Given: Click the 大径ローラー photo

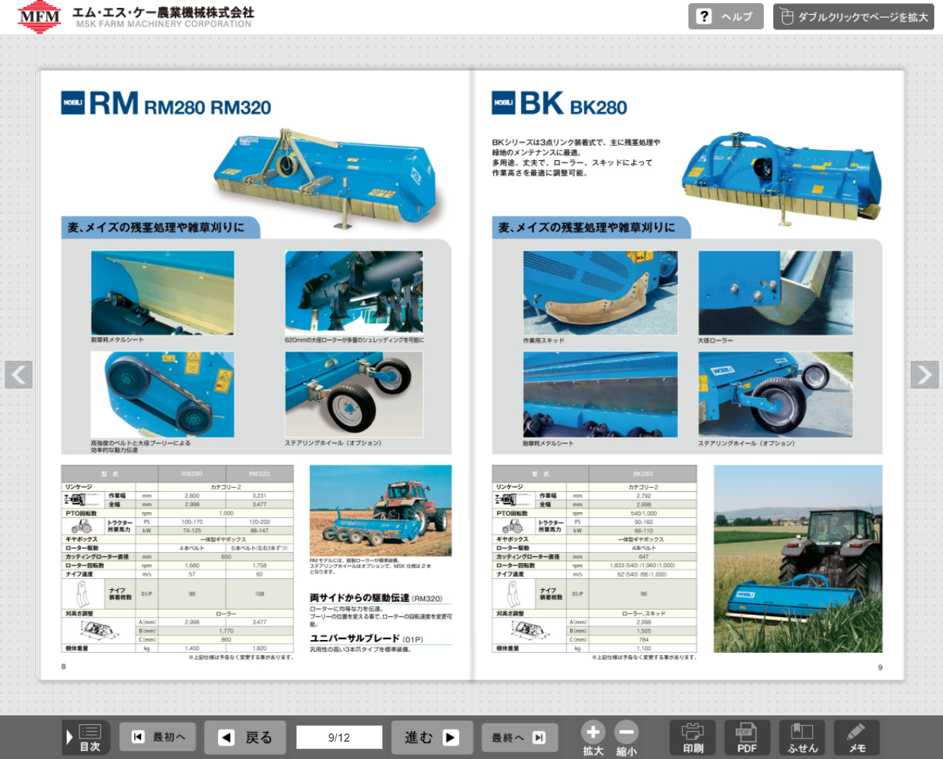Looking at the screenshot, I should click(775, 293).
